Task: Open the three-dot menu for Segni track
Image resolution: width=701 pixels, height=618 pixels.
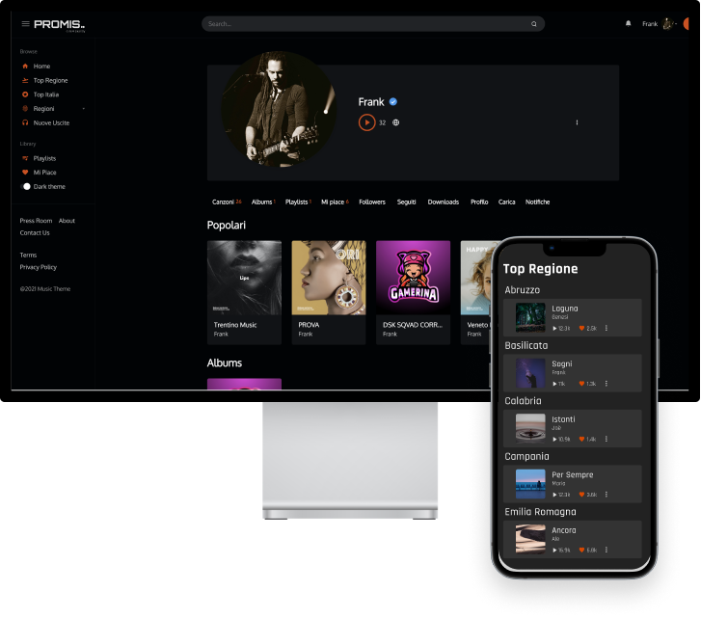Action: (607, 384)
